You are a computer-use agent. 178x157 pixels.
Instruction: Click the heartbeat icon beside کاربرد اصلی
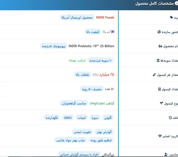[160, 136]
